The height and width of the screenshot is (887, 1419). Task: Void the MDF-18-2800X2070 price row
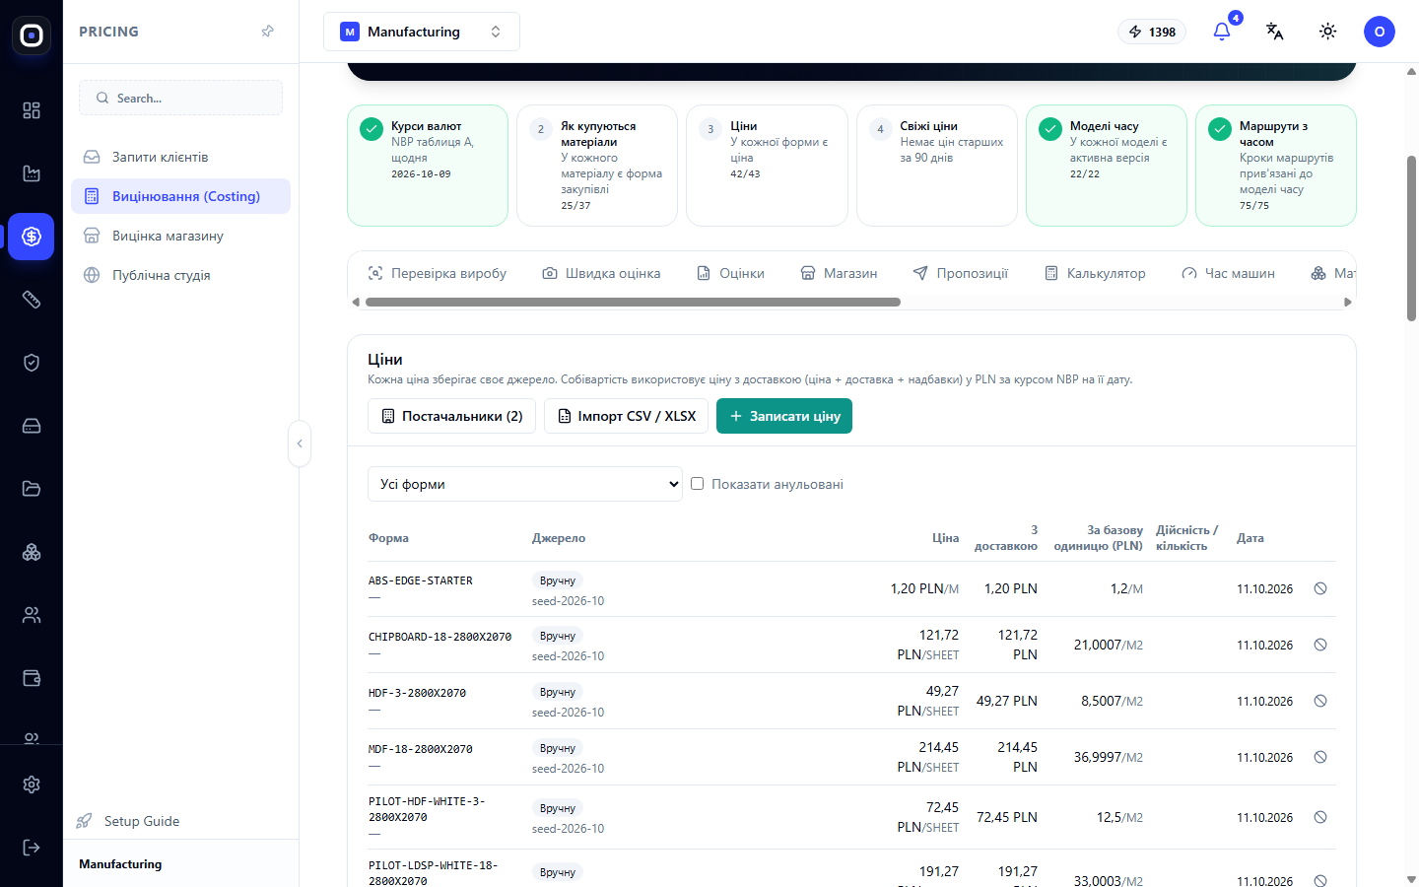1320,757
